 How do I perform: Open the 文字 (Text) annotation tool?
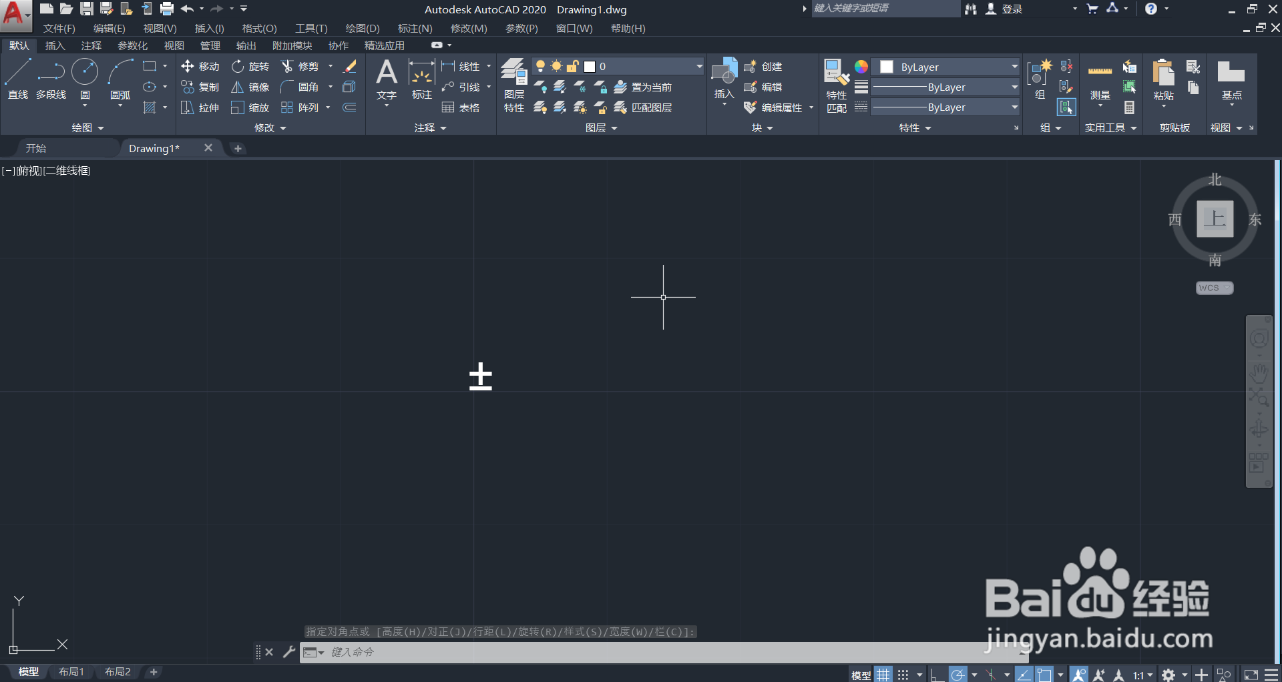coord(387,79)
